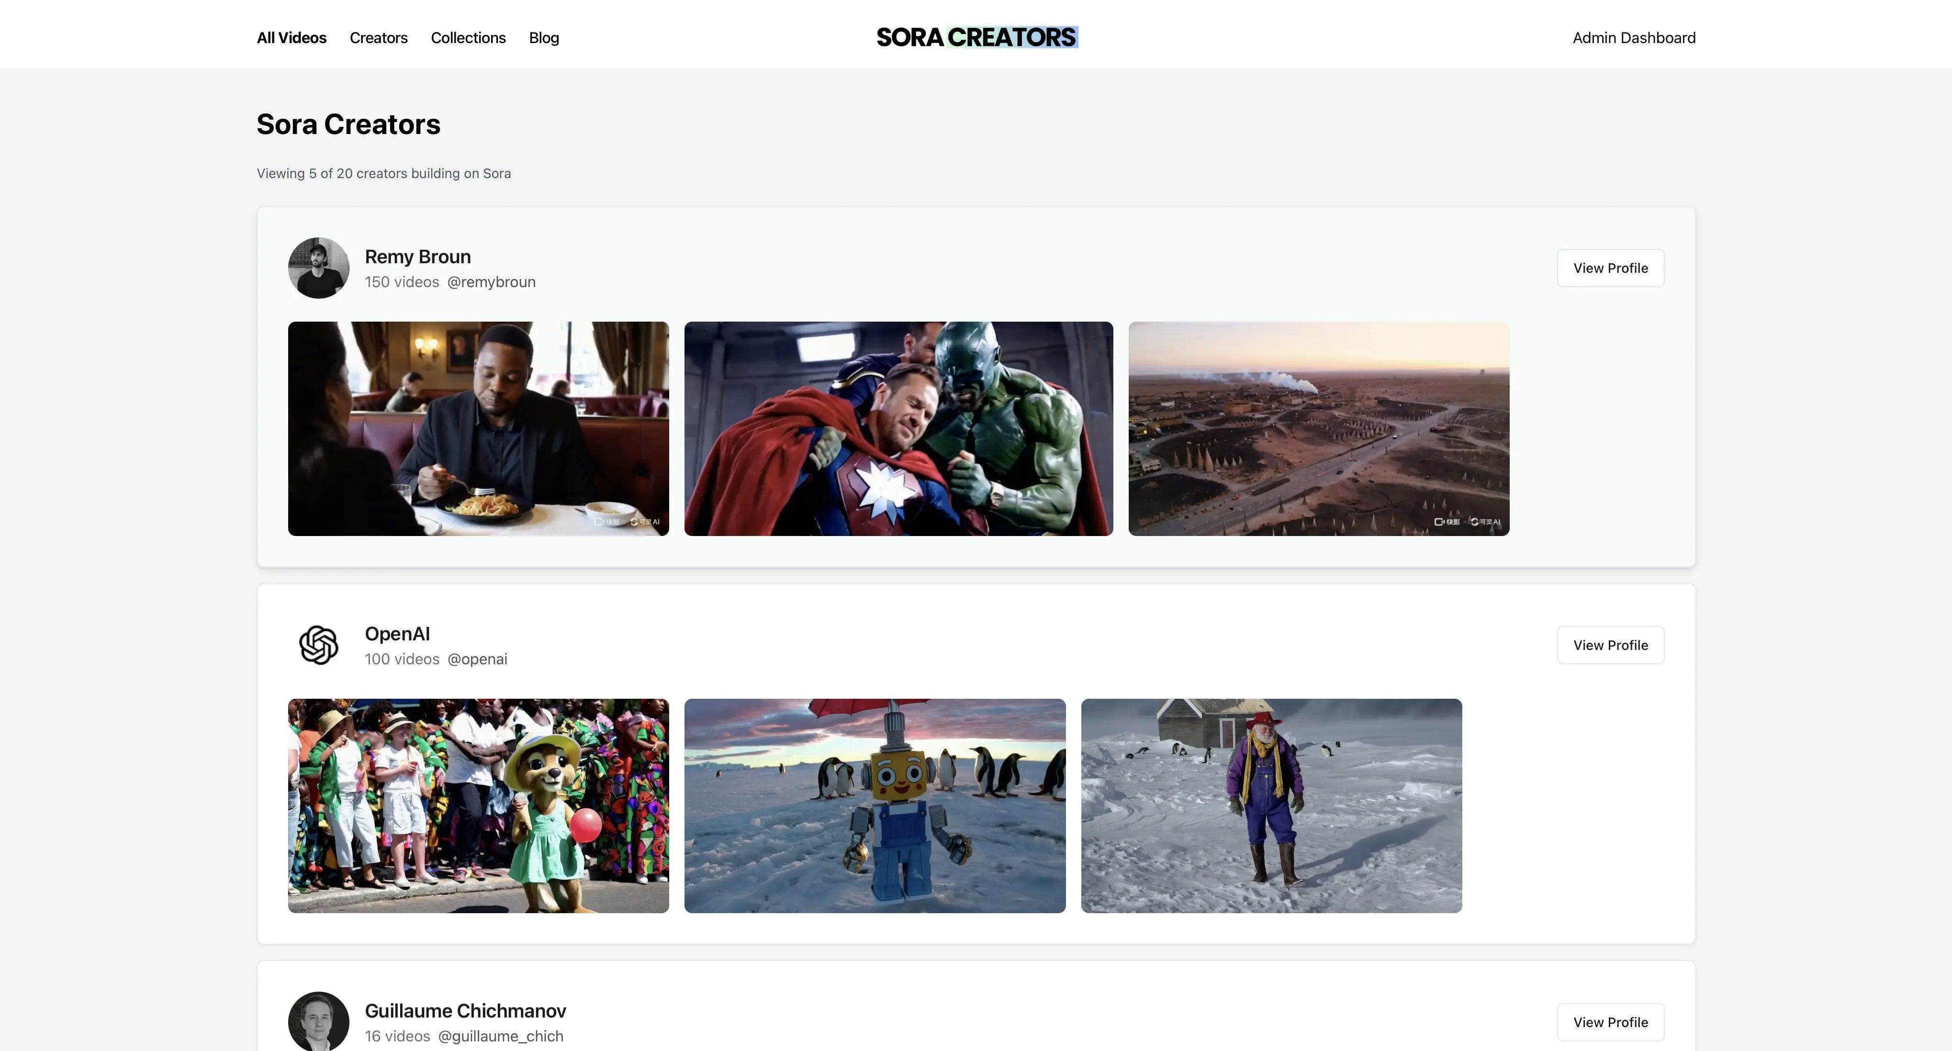Image resolution: width=1952 pixels, height=1051 pixels.
Task: Open the old man in snow video
Action: [1271, 805]
